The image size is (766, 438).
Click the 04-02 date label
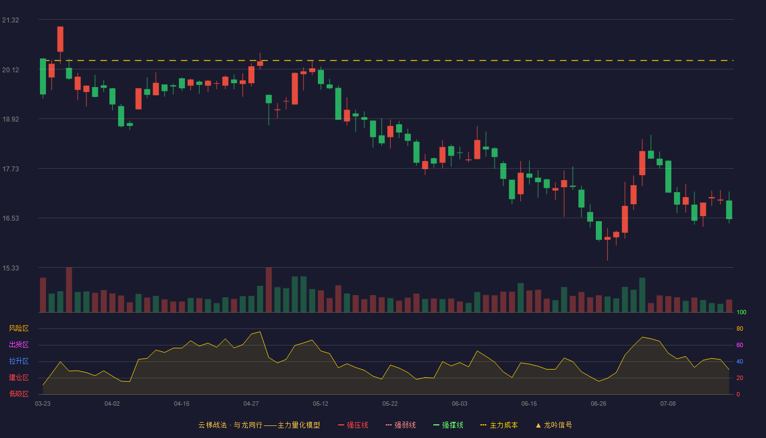click(x=112, y=404)
